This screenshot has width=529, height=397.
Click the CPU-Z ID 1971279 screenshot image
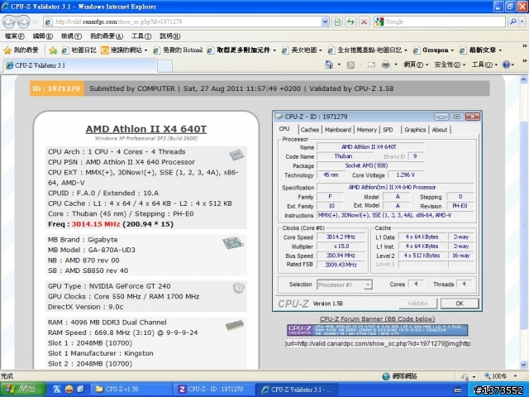coord(377,211)
